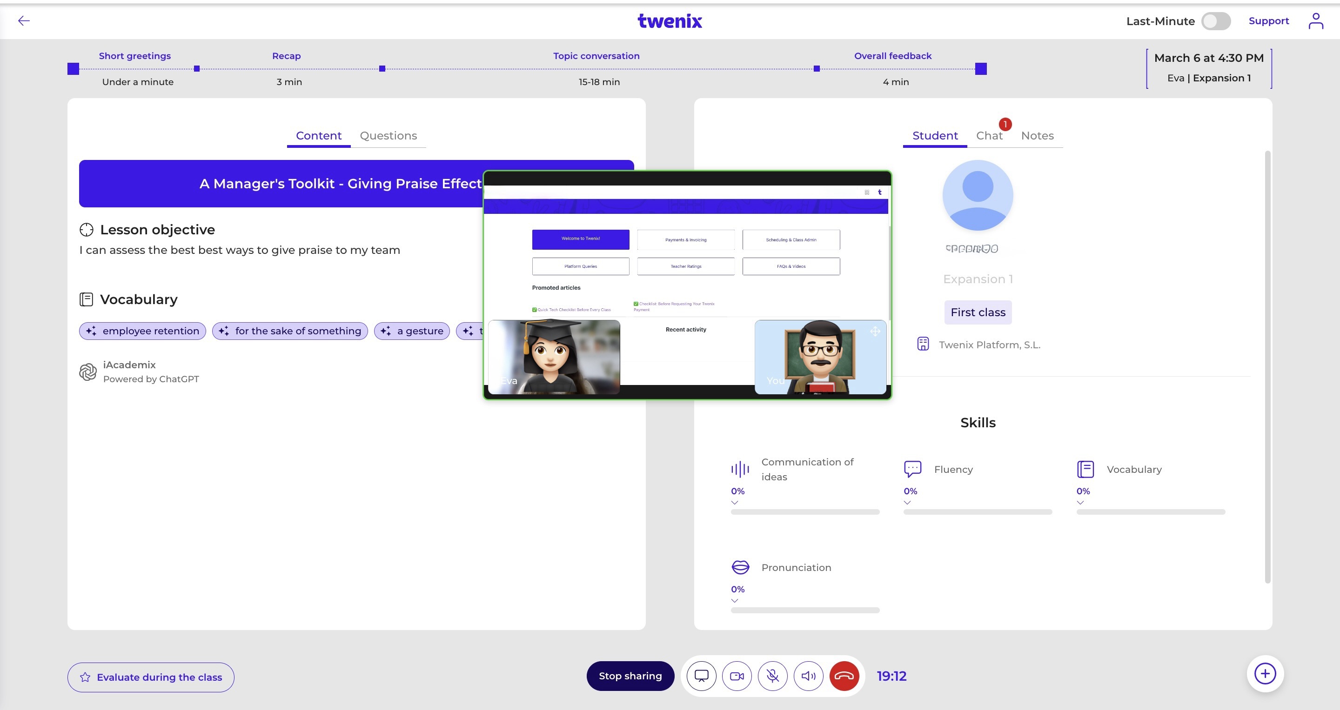
Task: End the call with the red hang-up button
Action: pos(844,676)
